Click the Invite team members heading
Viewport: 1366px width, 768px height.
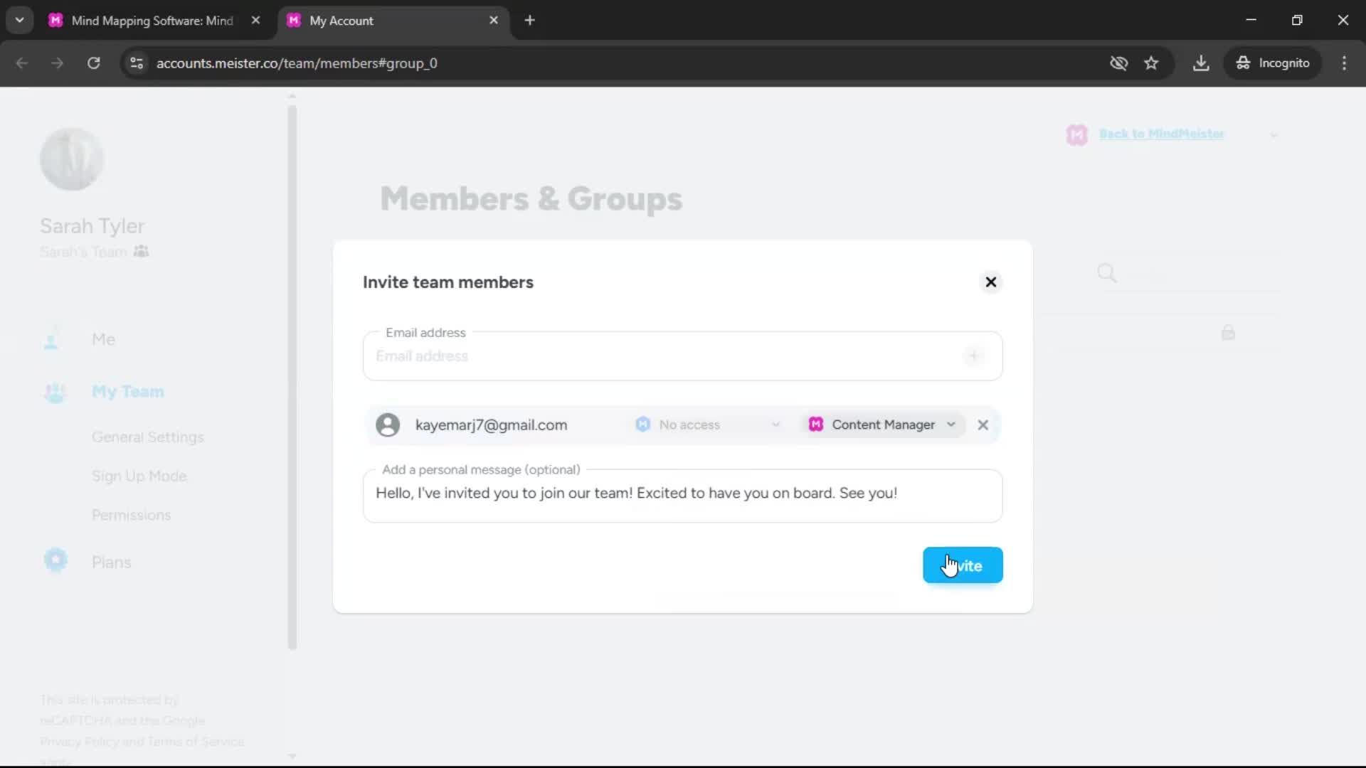448,282
